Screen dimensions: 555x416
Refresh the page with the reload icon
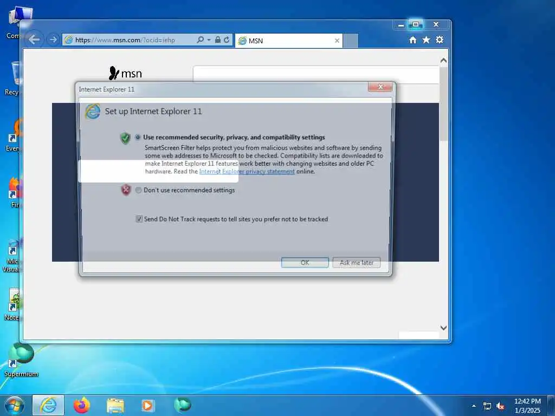coord(227,40)
